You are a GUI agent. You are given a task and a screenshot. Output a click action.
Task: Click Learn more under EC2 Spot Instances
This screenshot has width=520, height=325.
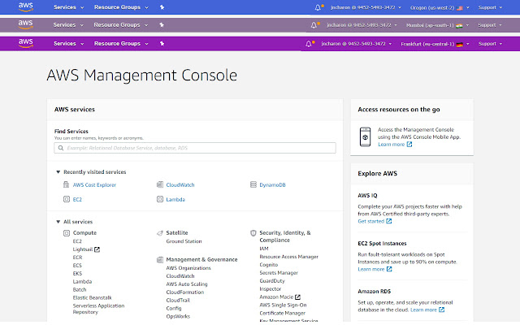point(370,269)
